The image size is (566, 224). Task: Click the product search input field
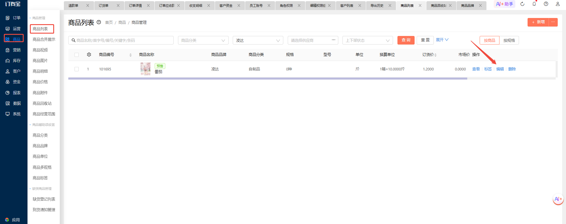click(x=121, y=40)
